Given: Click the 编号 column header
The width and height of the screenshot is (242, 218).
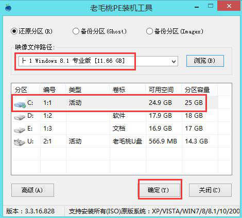Looking at the screenshot, I should 49,90.
